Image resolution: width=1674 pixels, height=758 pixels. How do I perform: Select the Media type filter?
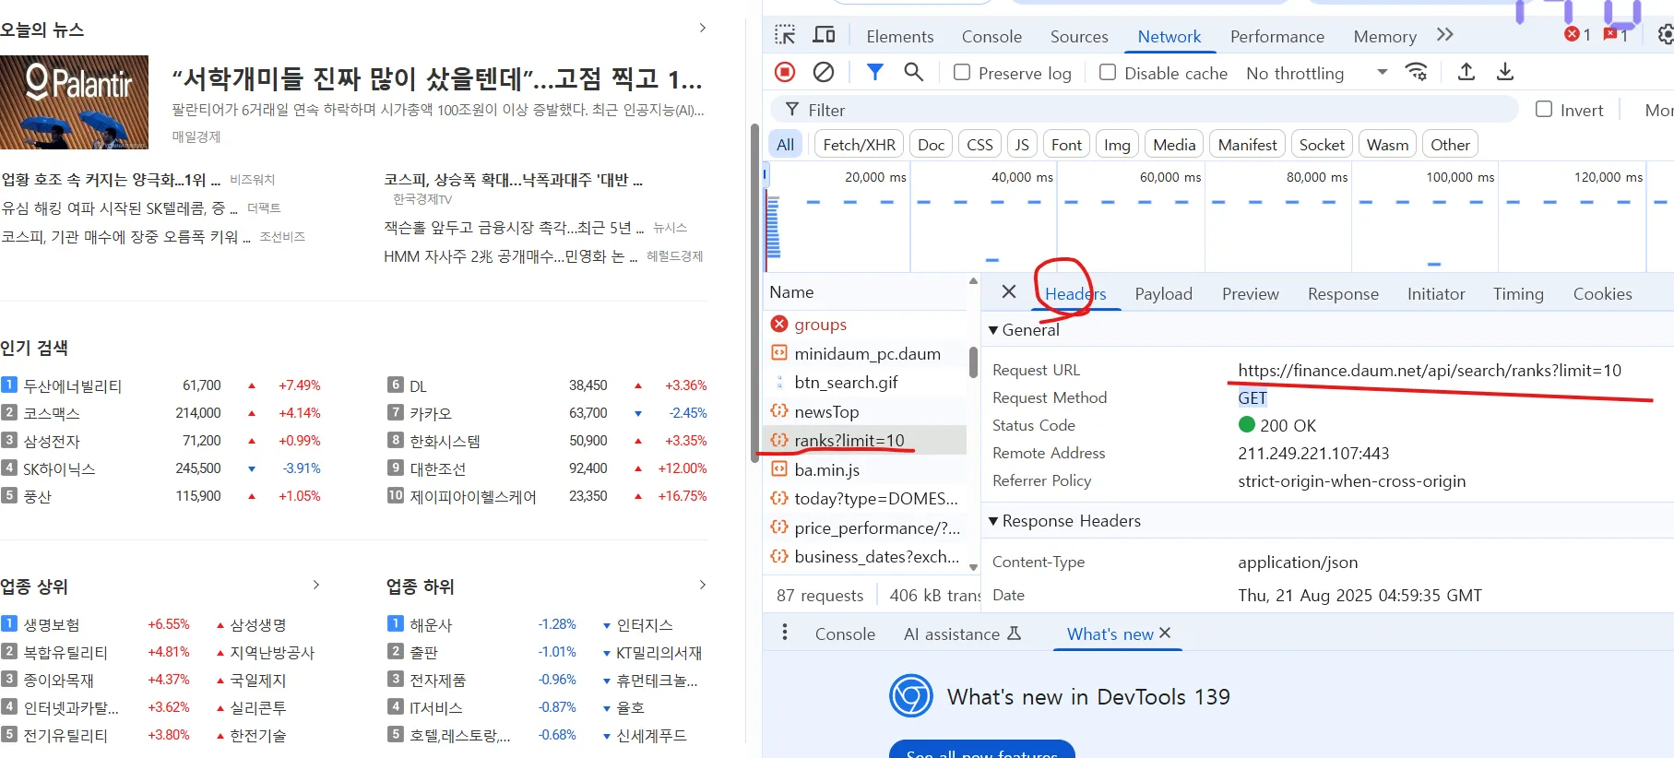point(1173,145)
